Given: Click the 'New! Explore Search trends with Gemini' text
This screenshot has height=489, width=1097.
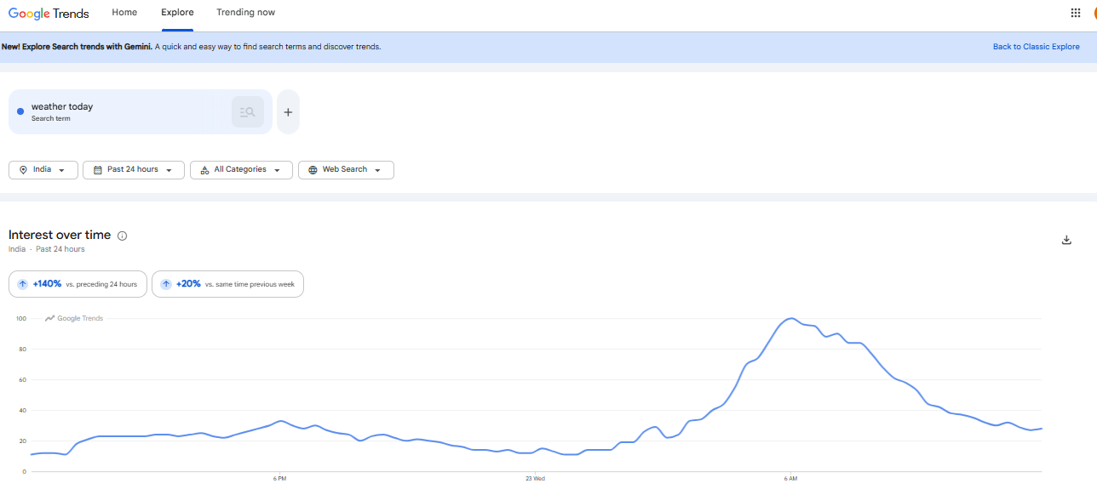Looking at the screenshot, I should 77,47.
